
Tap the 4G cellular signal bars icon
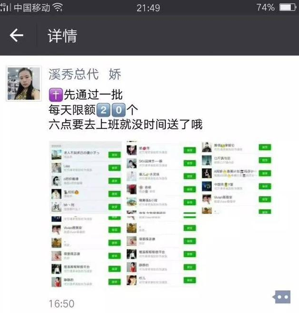[x=5, y=7]
